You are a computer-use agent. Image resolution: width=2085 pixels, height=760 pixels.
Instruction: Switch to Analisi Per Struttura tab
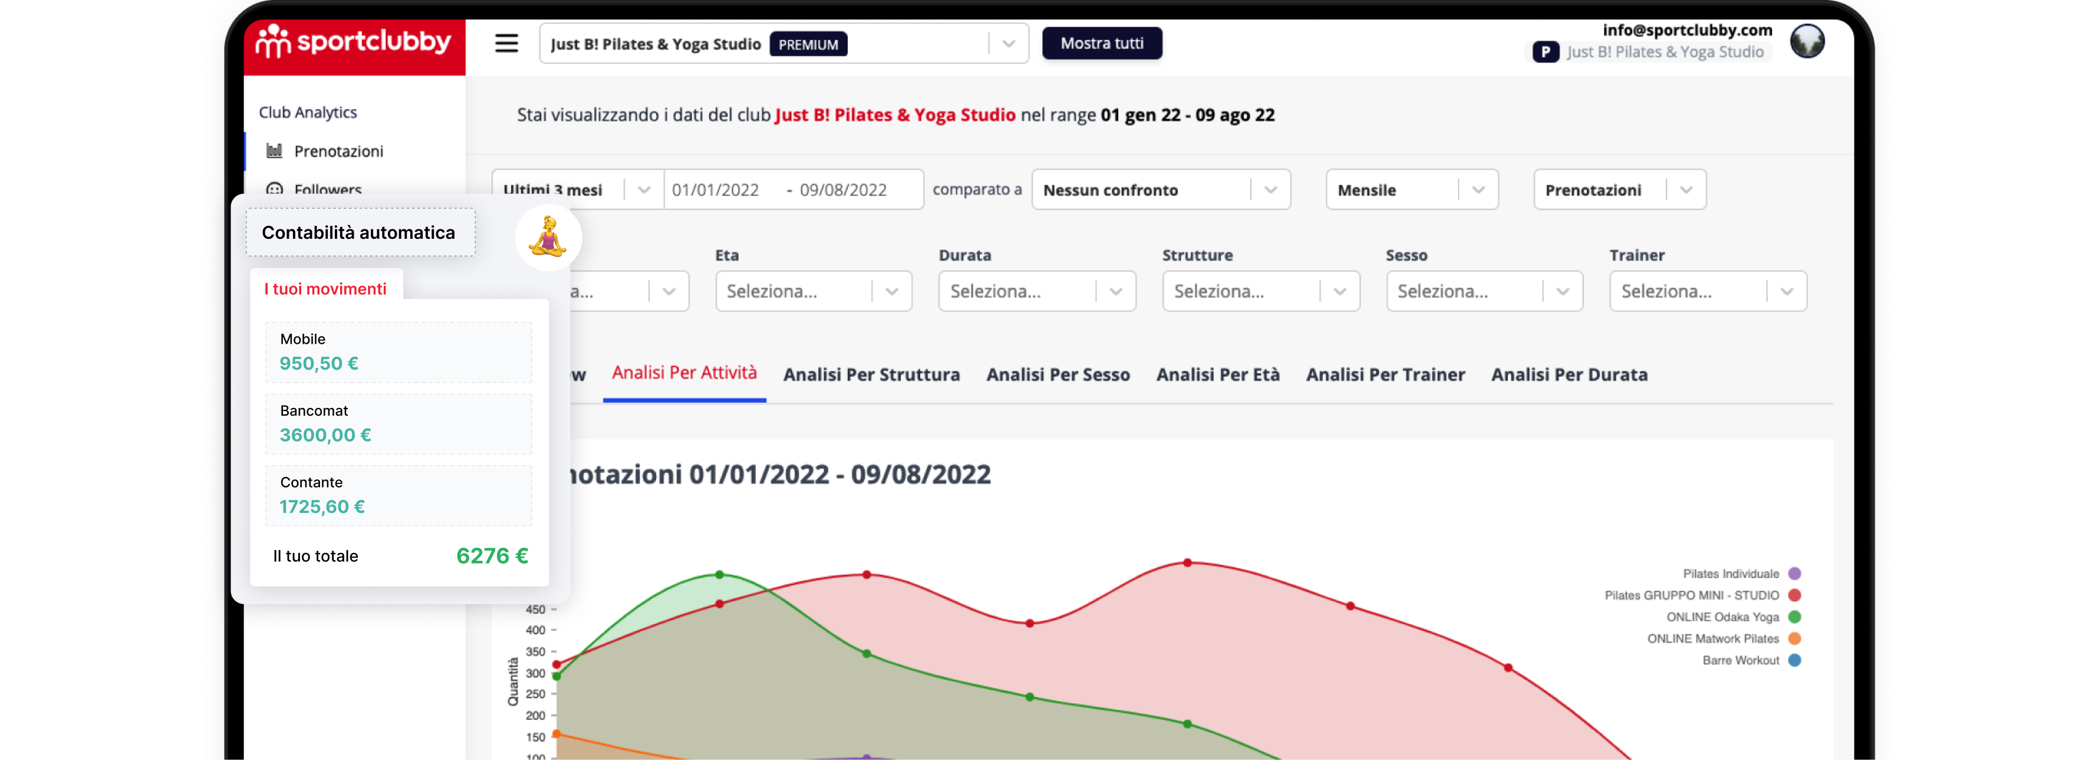(871, 375)
